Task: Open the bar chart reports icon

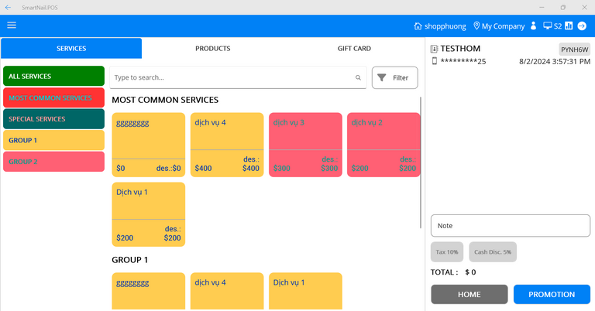Action: [569, 26]
